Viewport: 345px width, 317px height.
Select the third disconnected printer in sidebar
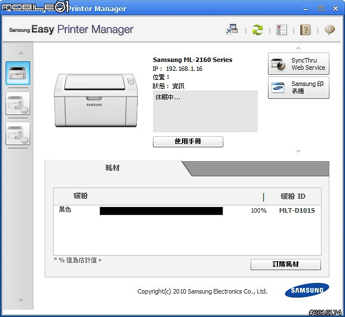[18, 133]
